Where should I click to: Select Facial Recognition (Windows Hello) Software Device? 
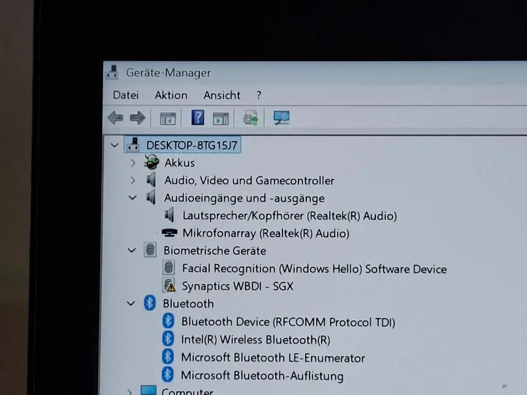tap(314, 269)
